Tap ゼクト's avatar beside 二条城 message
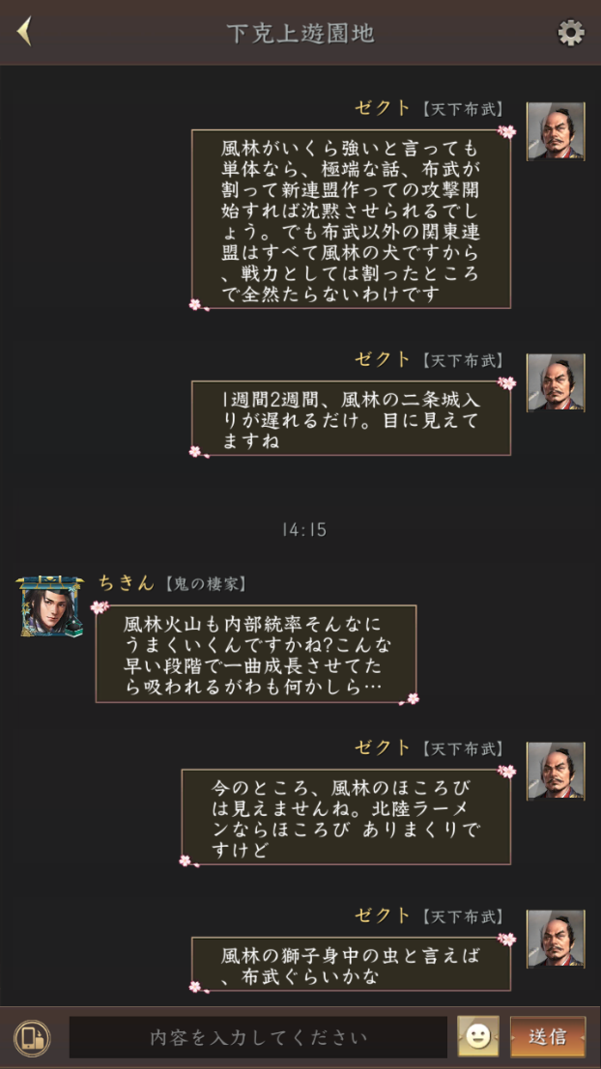 (556, 382)
